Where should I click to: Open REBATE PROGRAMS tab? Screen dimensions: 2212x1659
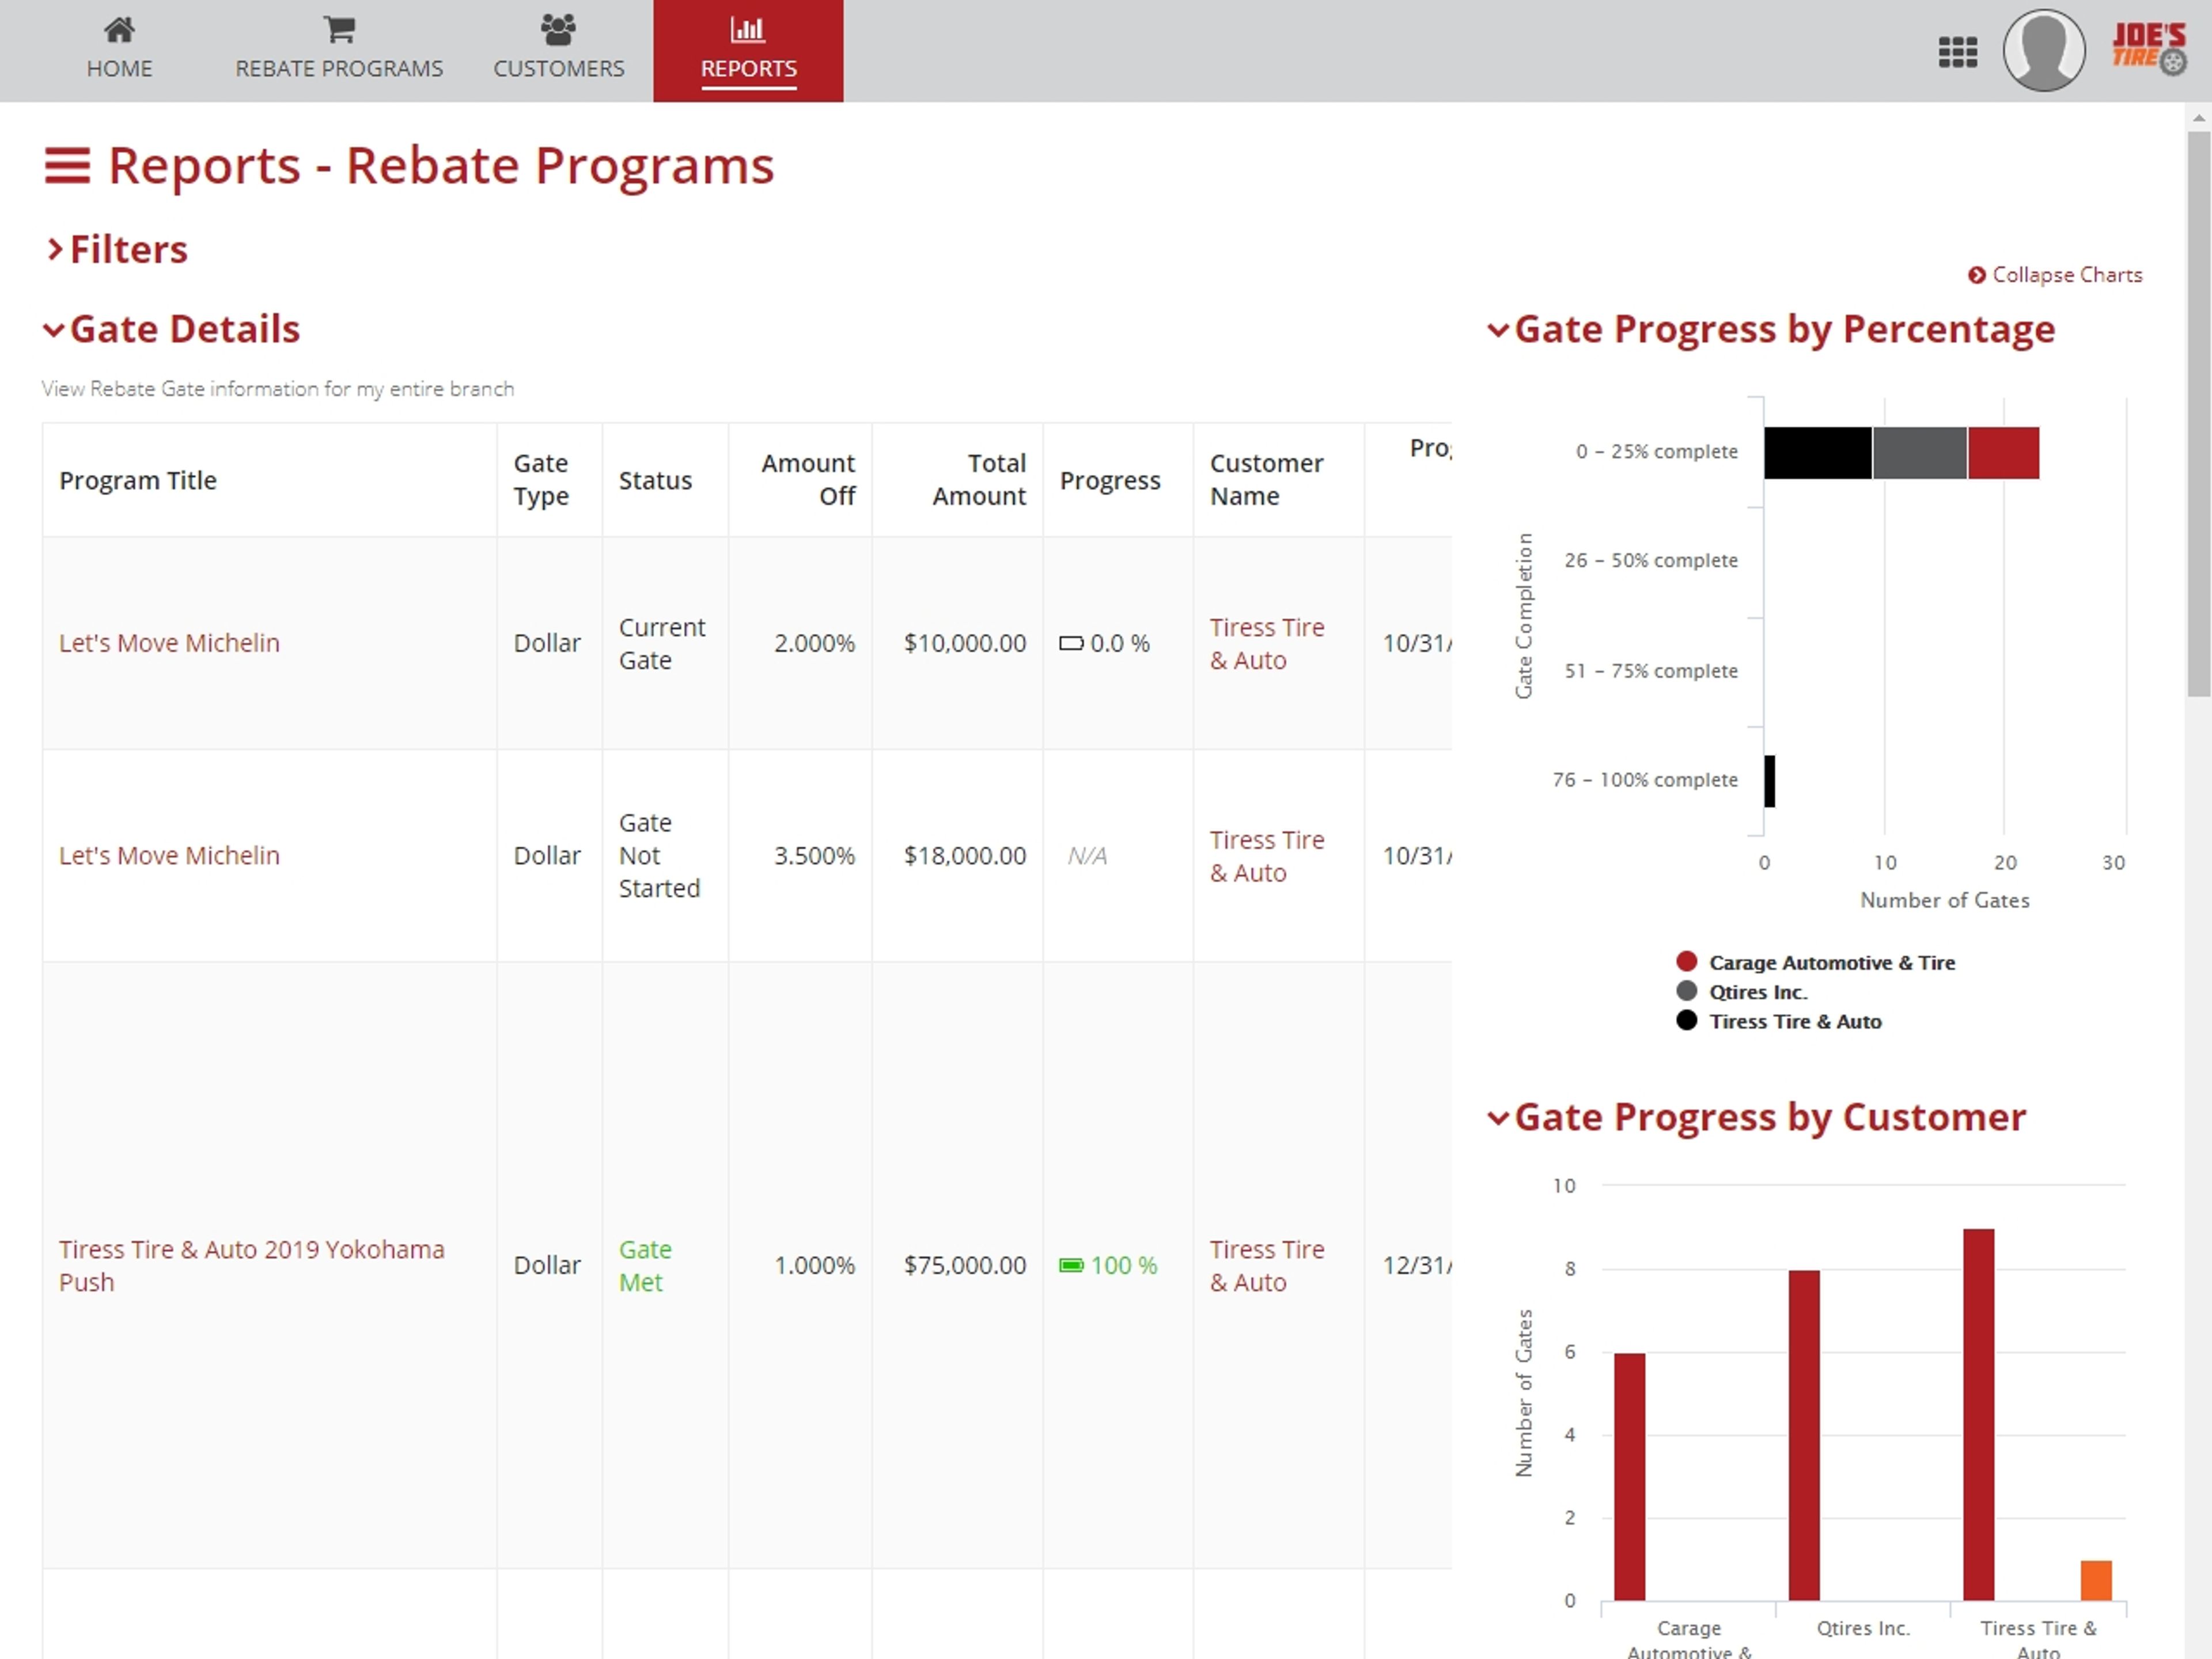click(x=339, y=51)
